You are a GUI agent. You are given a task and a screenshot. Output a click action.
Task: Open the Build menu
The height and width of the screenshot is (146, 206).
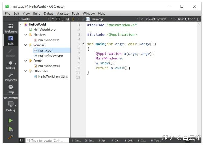tap(37, 14)
